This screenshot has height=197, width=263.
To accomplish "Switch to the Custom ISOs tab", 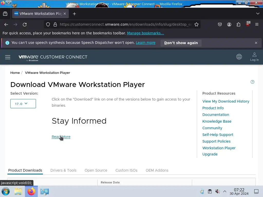I will coord(126,170).
